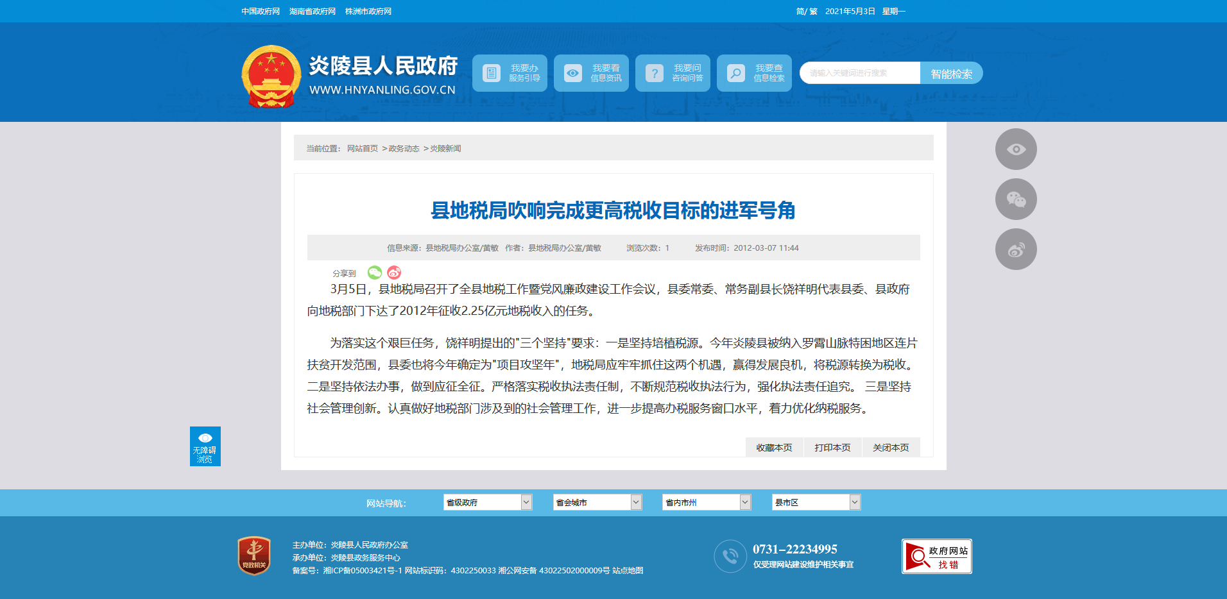Expand the 省级政府 dropdown
Viewport: 1227px width, 599px height.
pos(488,502)
